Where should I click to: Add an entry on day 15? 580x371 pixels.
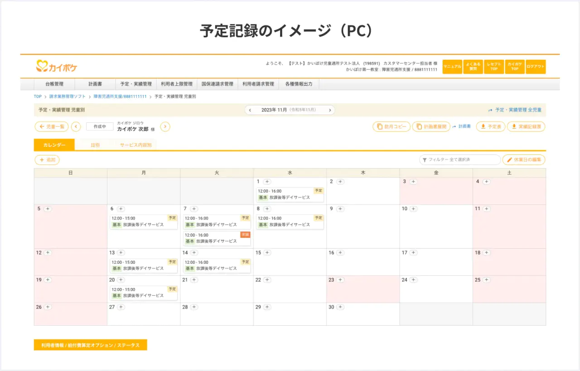(x=267, y=253)
